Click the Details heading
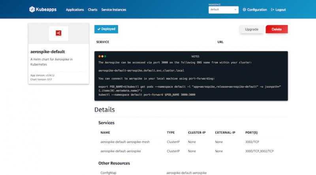Image resolution: width=316 pixels, height=175 pixels. tap(104, 110)
